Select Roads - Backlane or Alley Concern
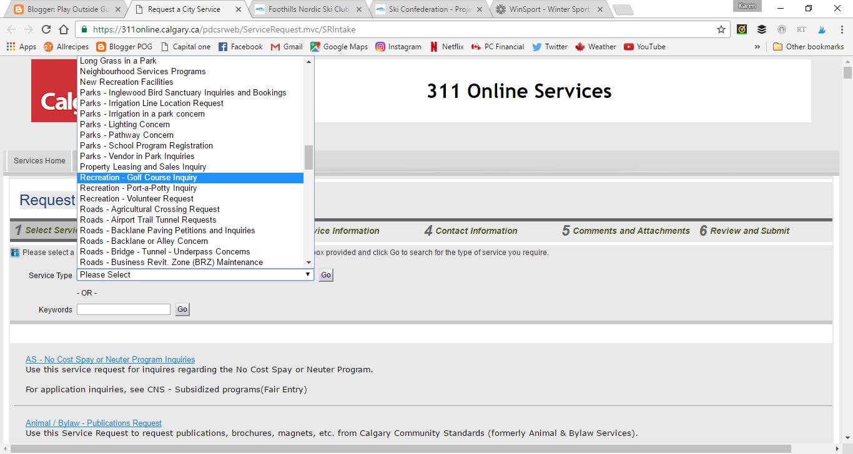Image resolution: width=853 pixels, height=454 pixels. (x=190, y=241)
